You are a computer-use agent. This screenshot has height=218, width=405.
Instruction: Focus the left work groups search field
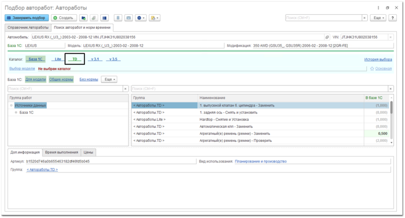pos(65,89)
